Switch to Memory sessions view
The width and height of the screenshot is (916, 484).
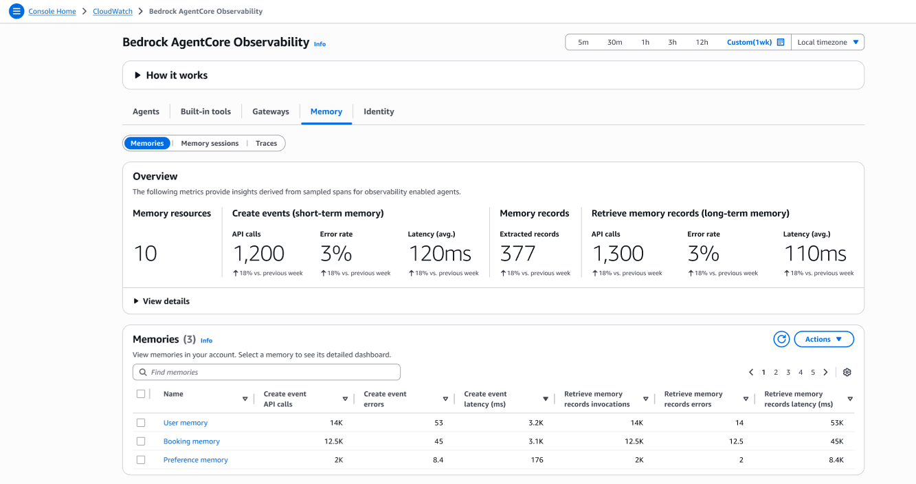click(x=210, y=143)
